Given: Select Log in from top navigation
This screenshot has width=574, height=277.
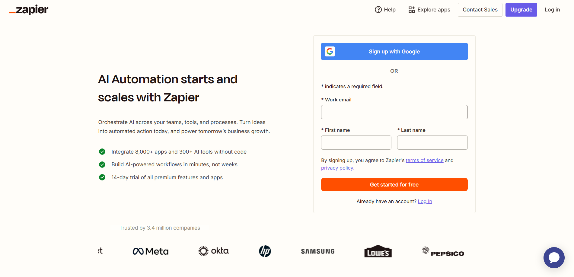Looking at the screenshot, I should [552, 10].
